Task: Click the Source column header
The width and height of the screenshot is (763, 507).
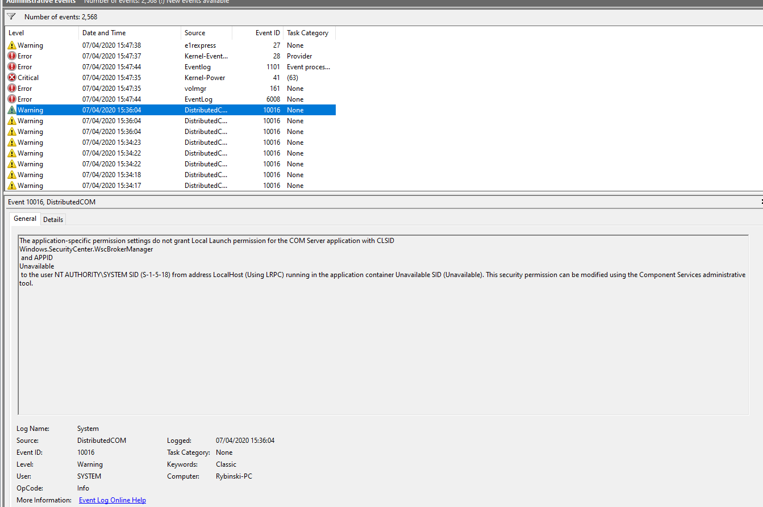Action: pos(206,33)
